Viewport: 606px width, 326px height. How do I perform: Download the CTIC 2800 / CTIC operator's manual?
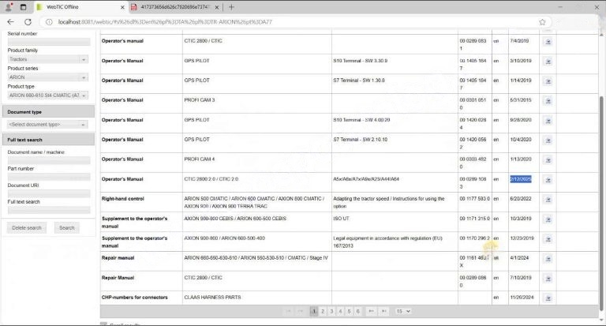(548, 41)
